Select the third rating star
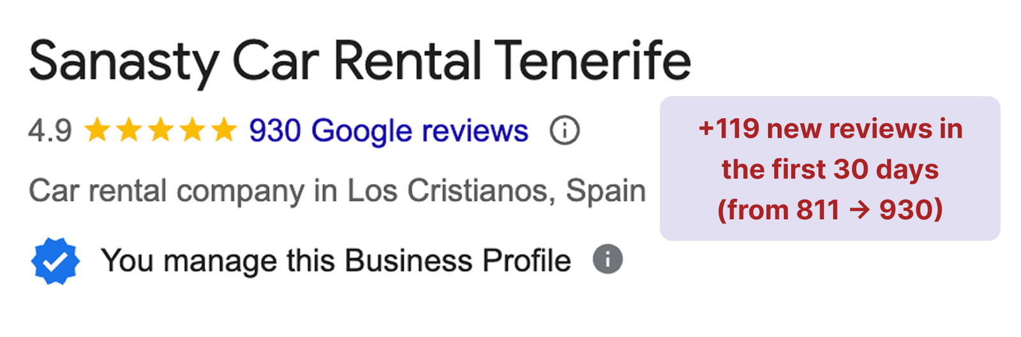This screenshot has width=1021, height=337. 161,130
